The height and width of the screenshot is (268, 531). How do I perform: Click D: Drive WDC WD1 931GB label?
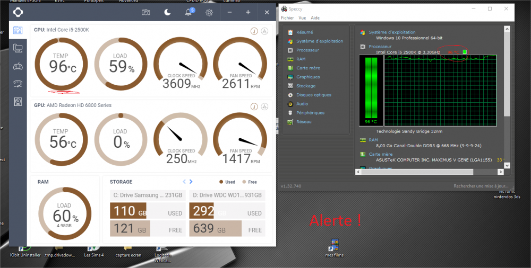click(227, 195)
